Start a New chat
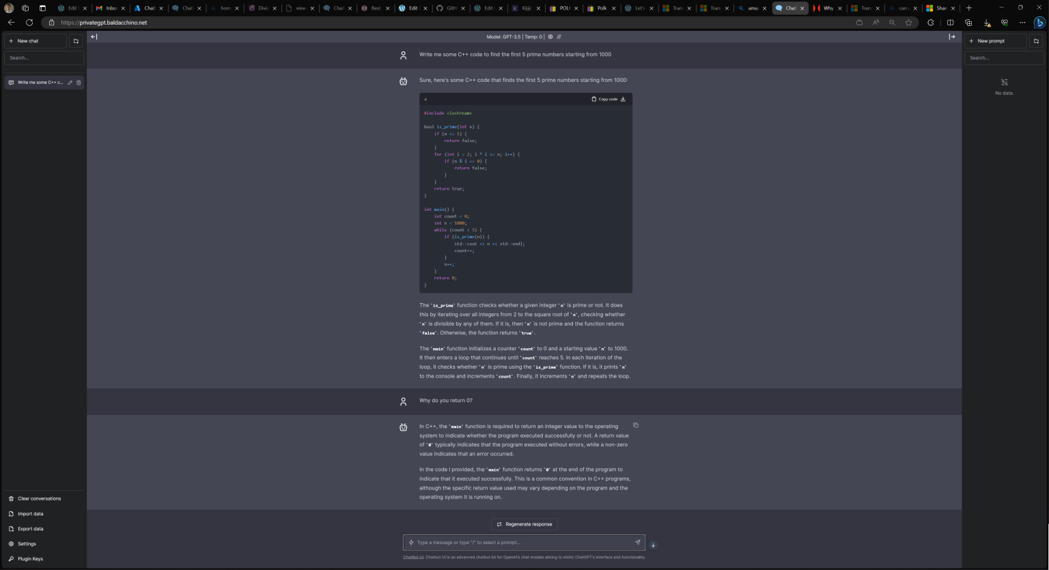1049x570 pixels. (x=36, y=41)
